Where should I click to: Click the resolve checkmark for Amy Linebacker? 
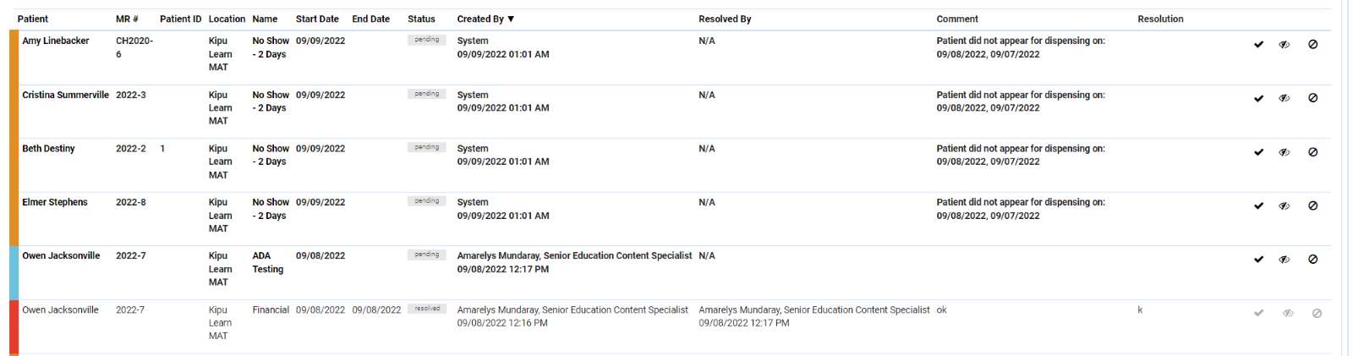tap(1258, 45)
